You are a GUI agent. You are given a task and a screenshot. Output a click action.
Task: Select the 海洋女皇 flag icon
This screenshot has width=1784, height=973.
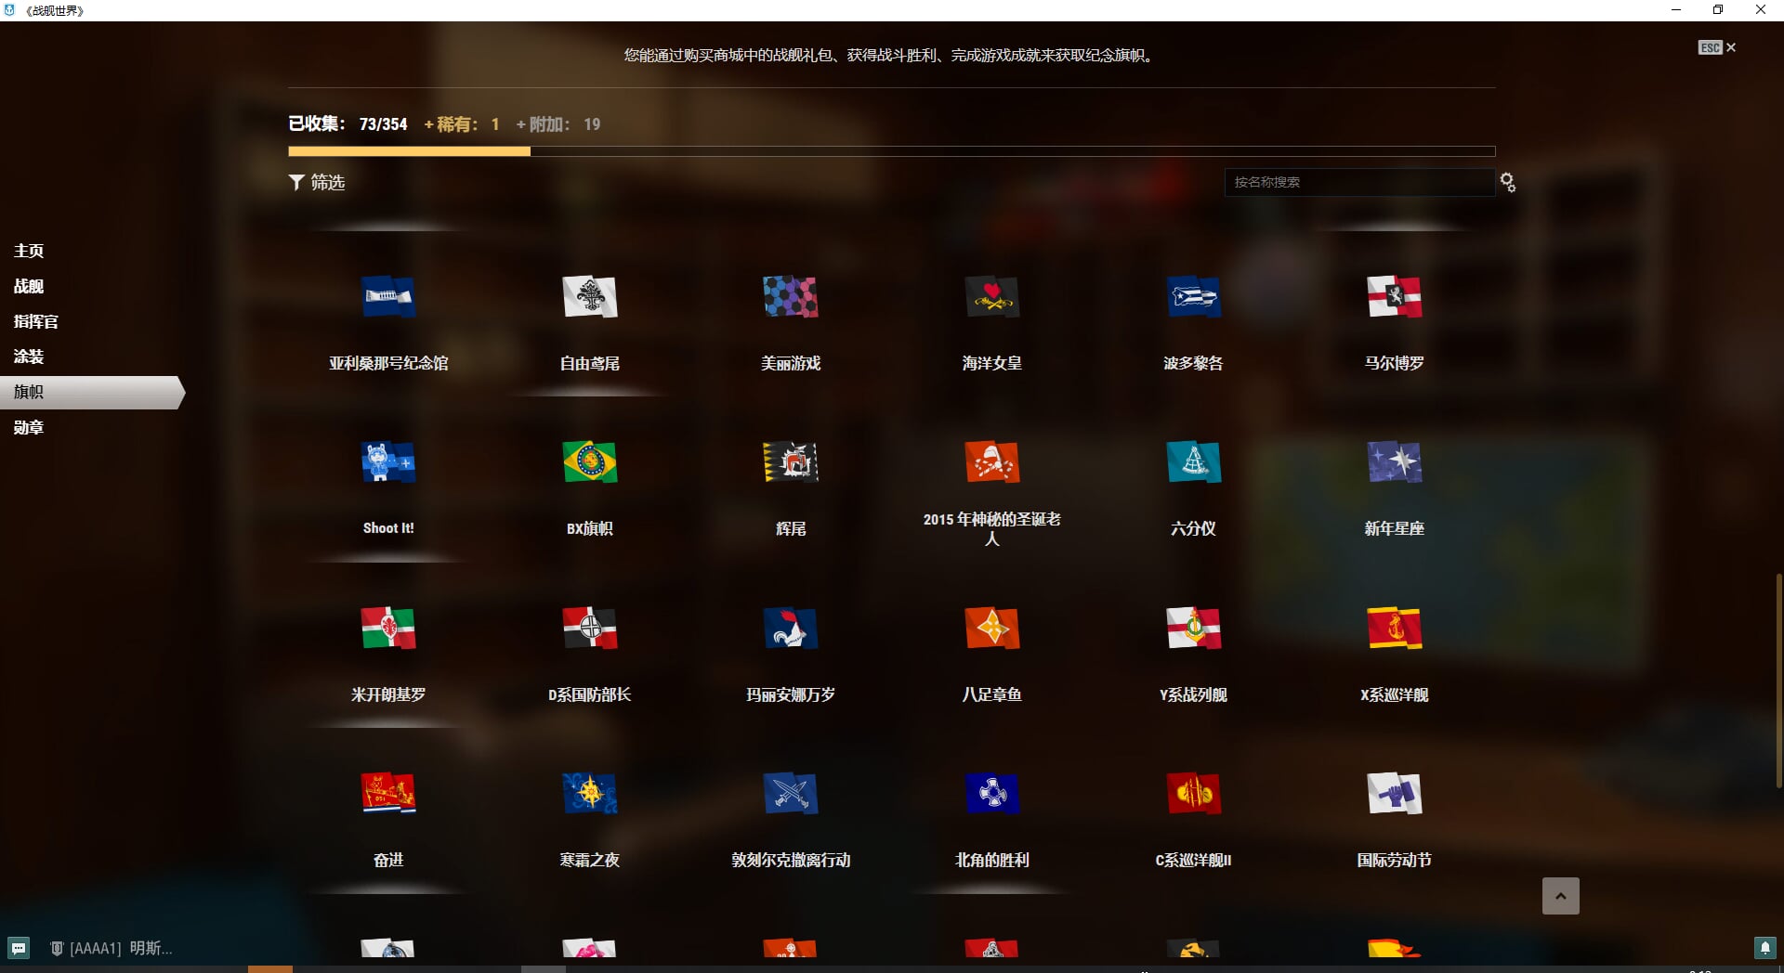click(x=992, y=297)
